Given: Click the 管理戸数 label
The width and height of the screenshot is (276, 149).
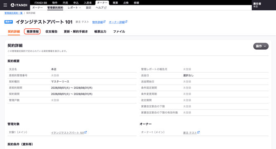Looking at the screenshot, I should click(14, 100).
